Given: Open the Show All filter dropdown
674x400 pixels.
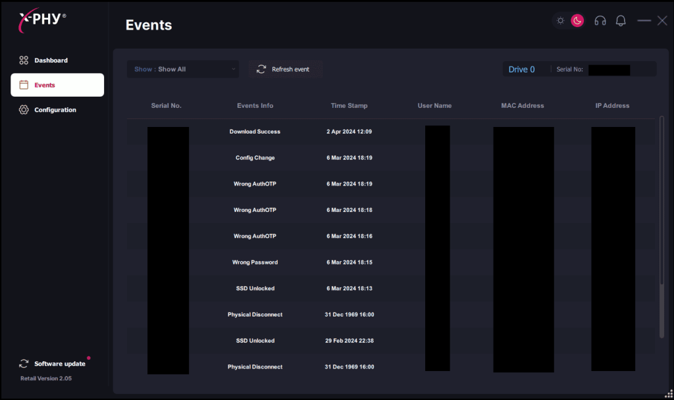Looking at the screenshot, I should [x=182, y=69].
